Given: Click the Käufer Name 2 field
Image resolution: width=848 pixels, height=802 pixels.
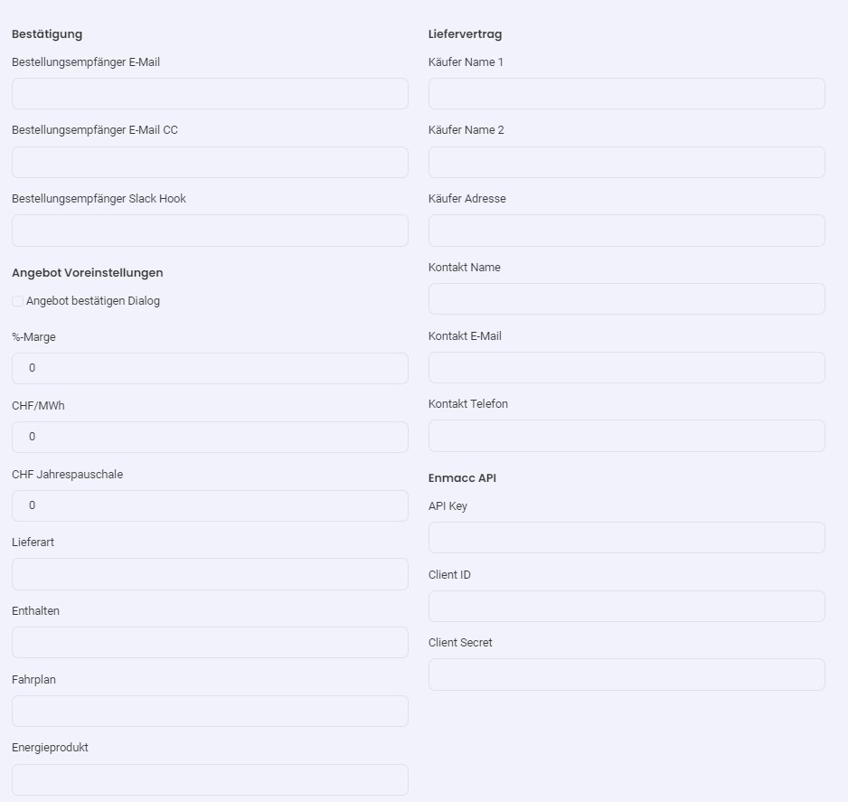Looking at the screenshot, I should 627,162.
